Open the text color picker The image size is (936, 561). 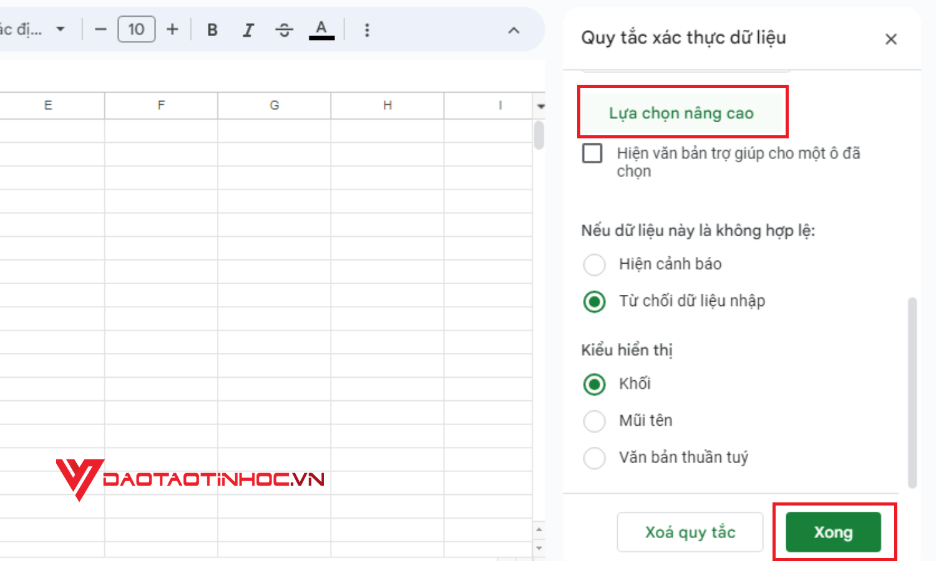[x=321, y=29]
